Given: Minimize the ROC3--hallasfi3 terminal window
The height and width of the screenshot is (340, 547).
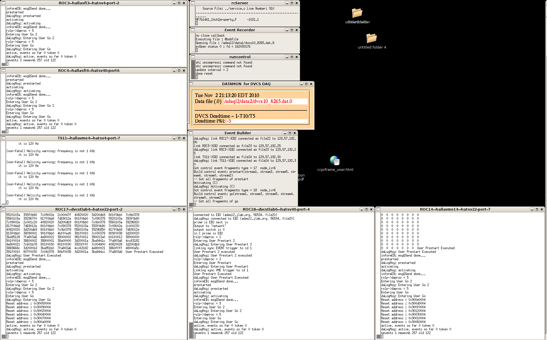Looking at the screenshot, I should click(x=174, y=3).
